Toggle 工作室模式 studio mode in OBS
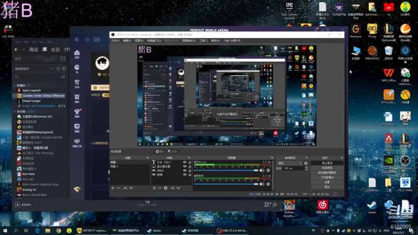 tap(327, 178)
